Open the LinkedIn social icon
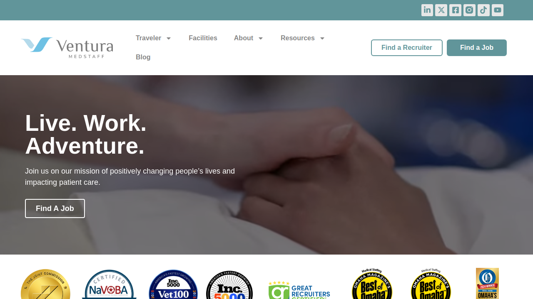The width and height of the screenshot is (533, 299). point(427,10)
